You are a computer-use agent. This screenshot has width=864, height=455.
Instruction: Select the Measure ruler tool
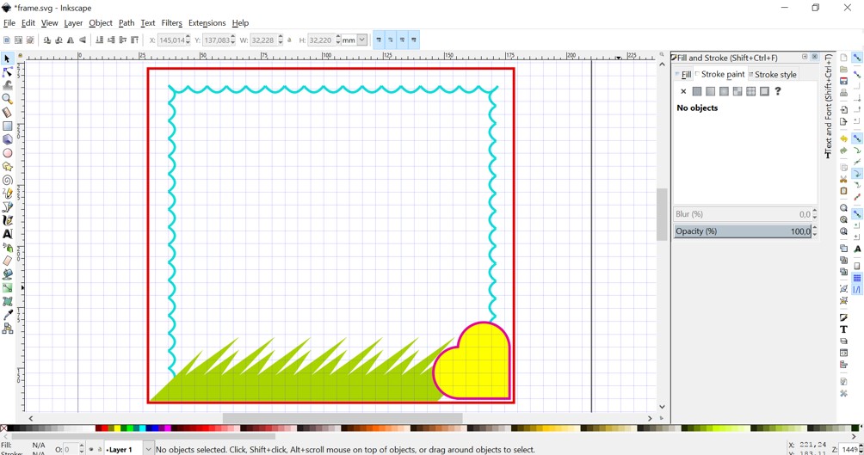[7, 113]
